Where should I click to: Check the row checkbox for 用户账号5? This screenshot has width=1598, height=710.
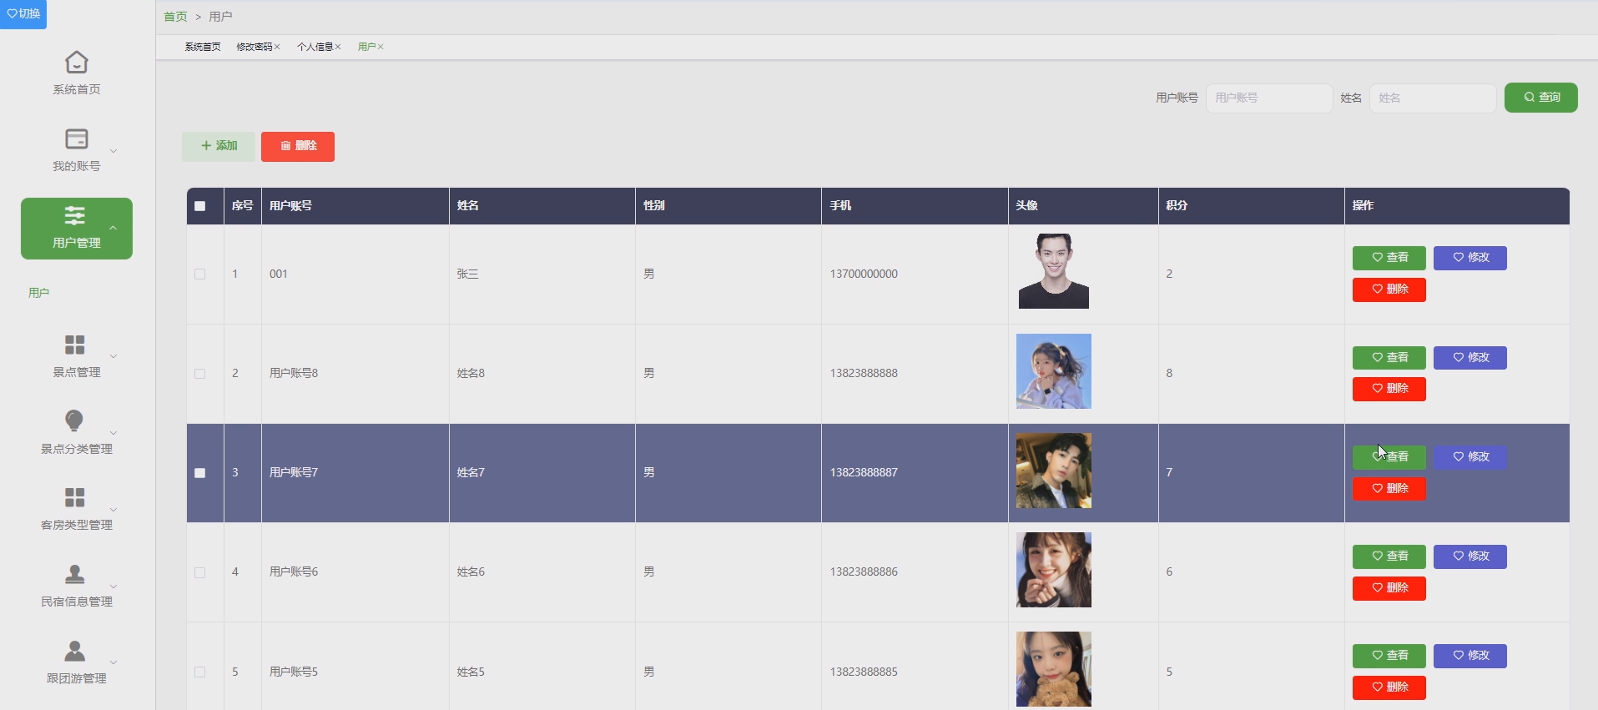[199, 672]
